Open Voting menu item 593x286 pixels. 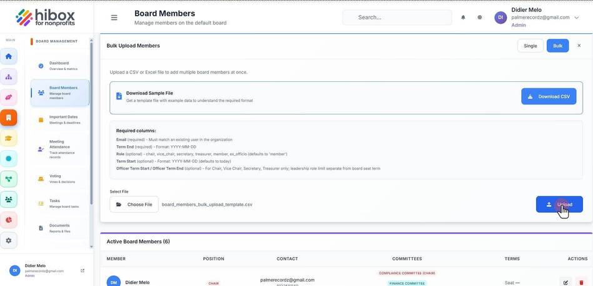click(60, 178)
